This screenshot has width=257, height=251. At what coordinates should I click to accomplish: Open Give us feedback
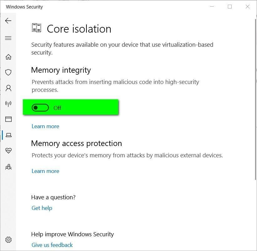click(x=52, y=245)
